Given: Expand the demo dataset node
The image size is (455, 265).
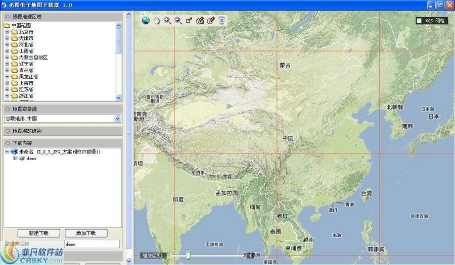Looking at the screenshot, I should [x=15, y=158].
